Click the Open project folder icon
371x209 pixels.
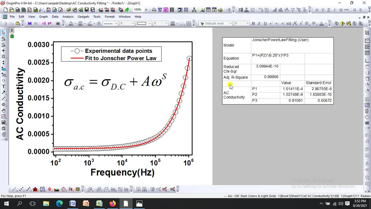point(69,10)
